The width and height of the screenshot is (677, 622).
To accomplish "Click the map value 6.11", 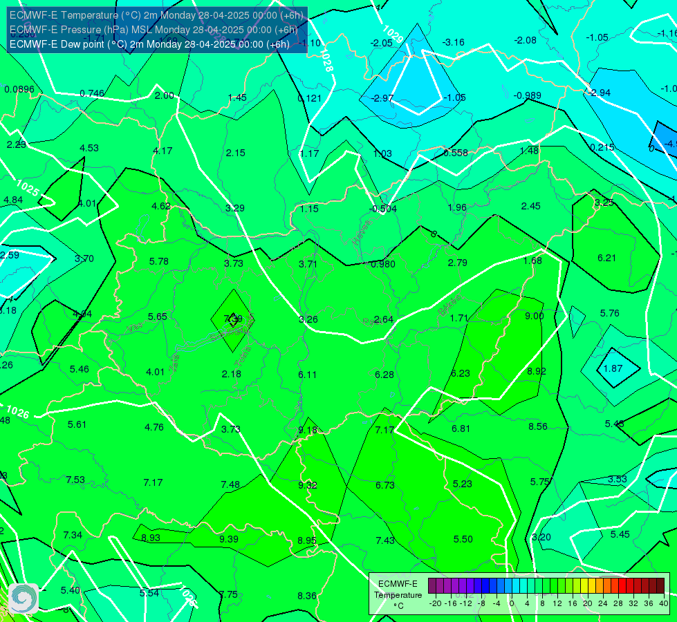I will (x=308, y=375).
